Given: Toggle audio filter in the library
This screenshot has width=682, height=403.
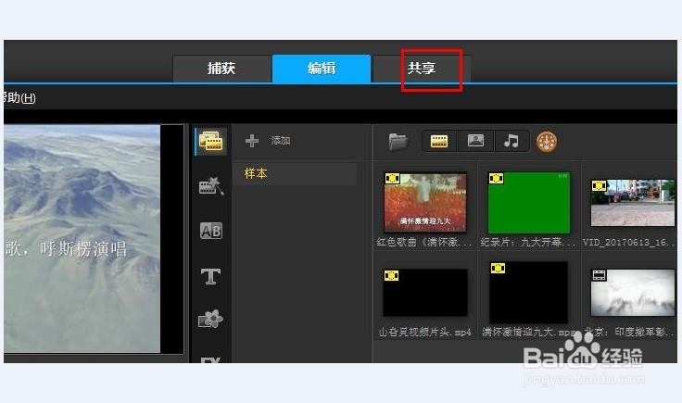Looking at the screenshot, I should [511, 142].
